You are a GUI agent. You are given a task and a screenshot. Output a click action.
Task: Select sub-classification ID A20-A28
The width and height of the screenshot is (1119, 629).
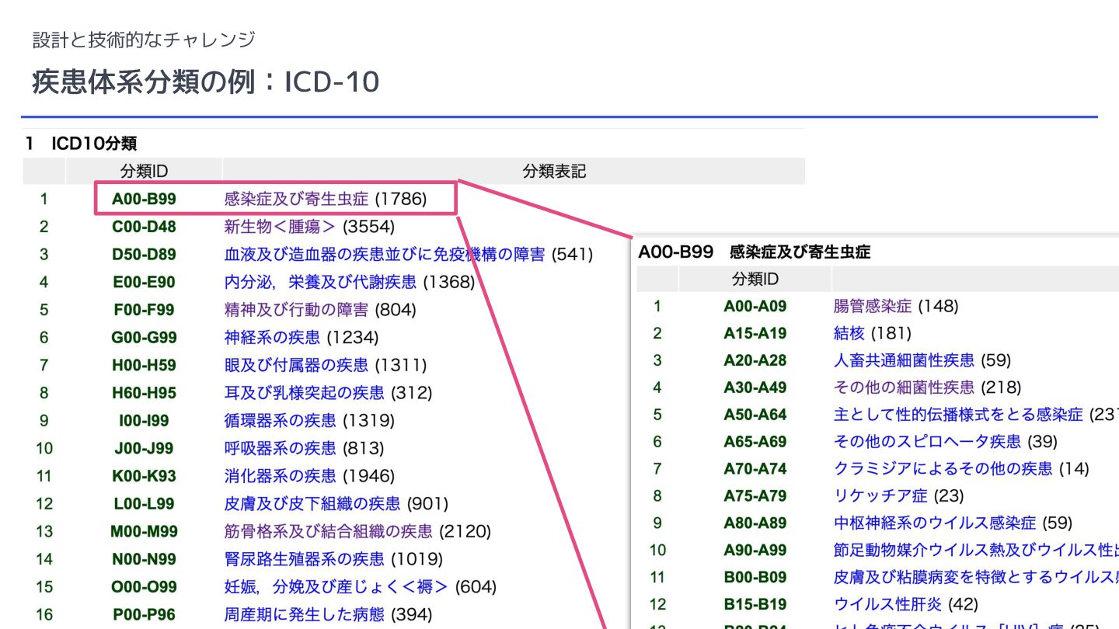755,360
